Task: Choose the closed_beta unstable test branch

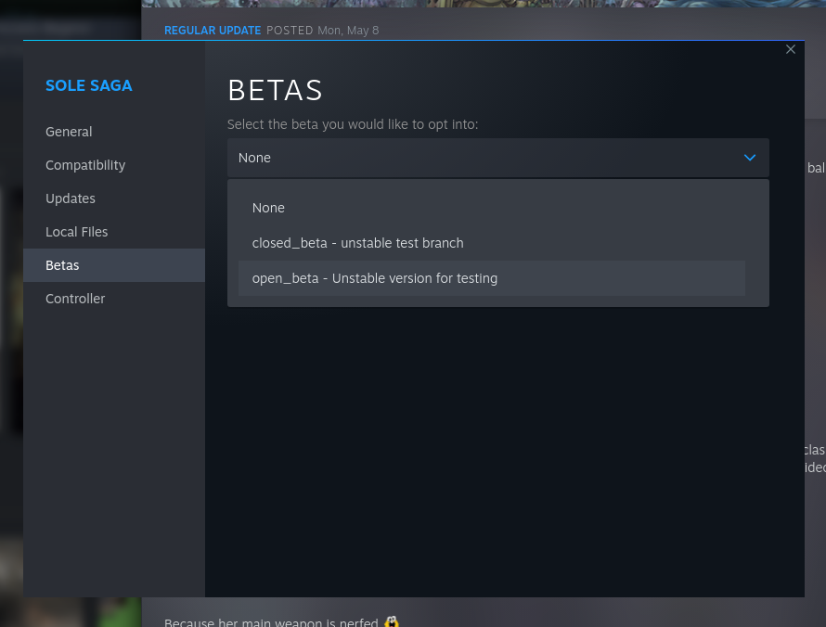Action: pyautogui.click(x=357, y=243)
